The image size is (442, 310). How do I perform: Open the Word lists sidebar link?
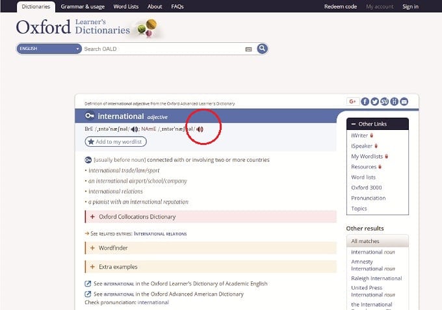click(x=363, y=177)
